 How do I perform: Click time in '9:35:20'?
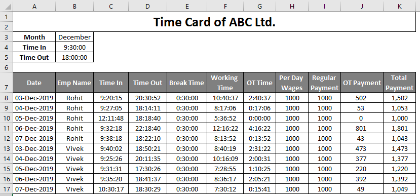pos(111,179)
